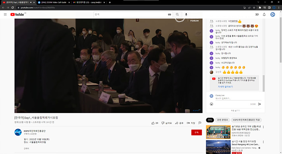Report the video with flag icon
This screenshot has width=282, height=154.
click(200, 123)
